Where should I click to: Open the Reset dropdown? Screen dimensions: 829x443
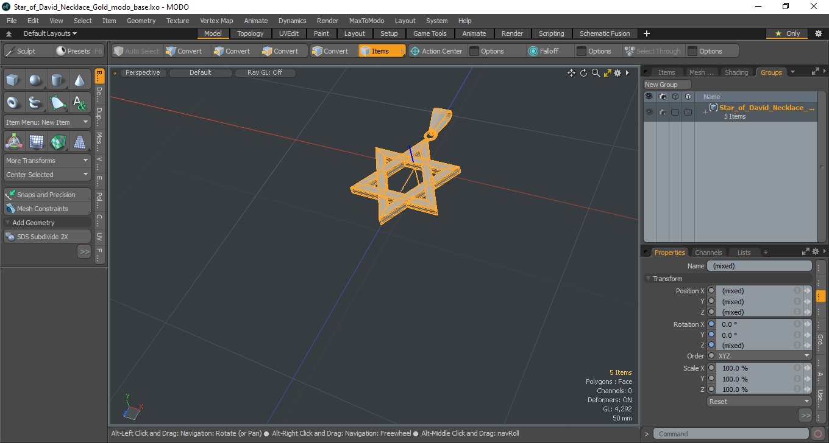(759, 402)
